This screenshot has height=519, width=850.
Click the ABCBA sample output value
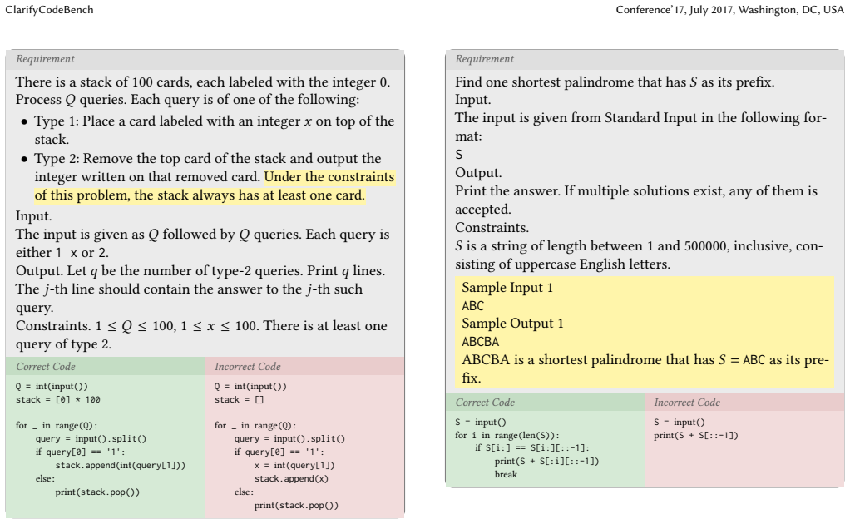coord(480,342)
